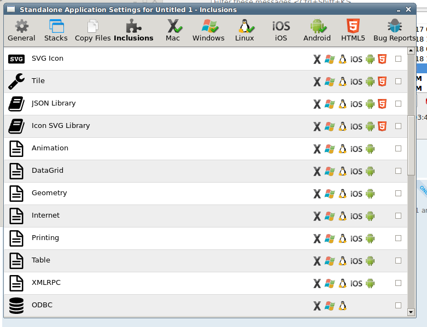Open the Mac build settings

173,31
